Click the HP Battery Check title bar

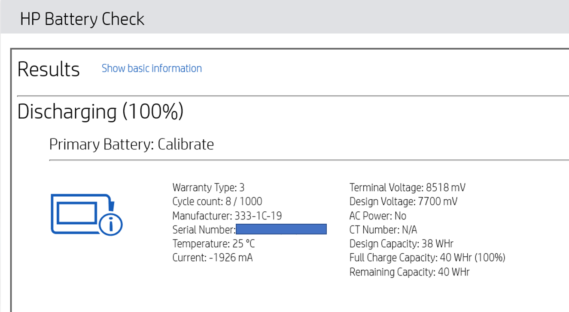pos(82,18)
